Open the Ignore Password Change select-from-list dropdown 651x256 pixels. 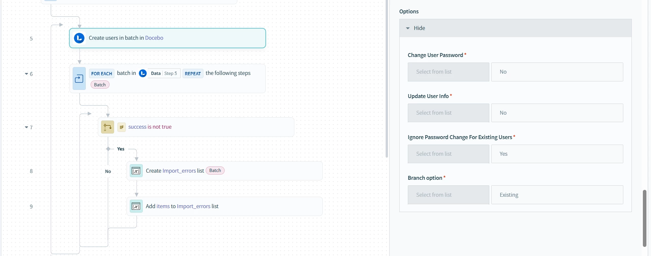click(448, 154)
